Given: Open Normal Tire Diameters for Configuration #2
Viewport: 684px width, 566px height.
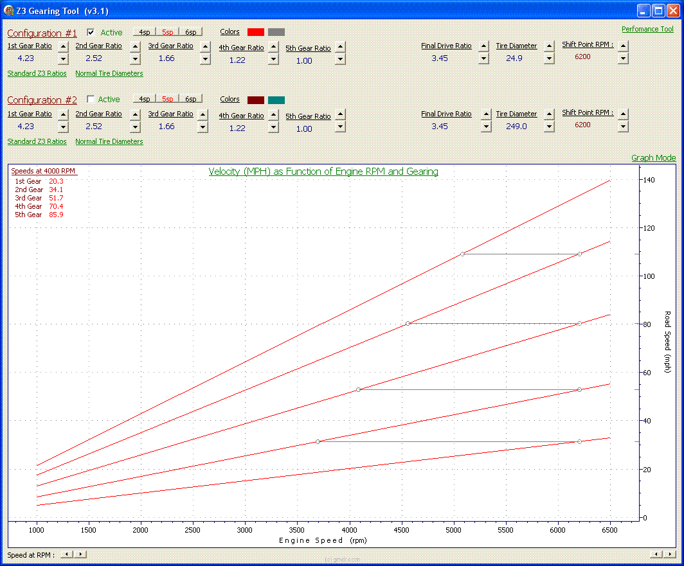Looking at the screenshot, I should [109, 141].
